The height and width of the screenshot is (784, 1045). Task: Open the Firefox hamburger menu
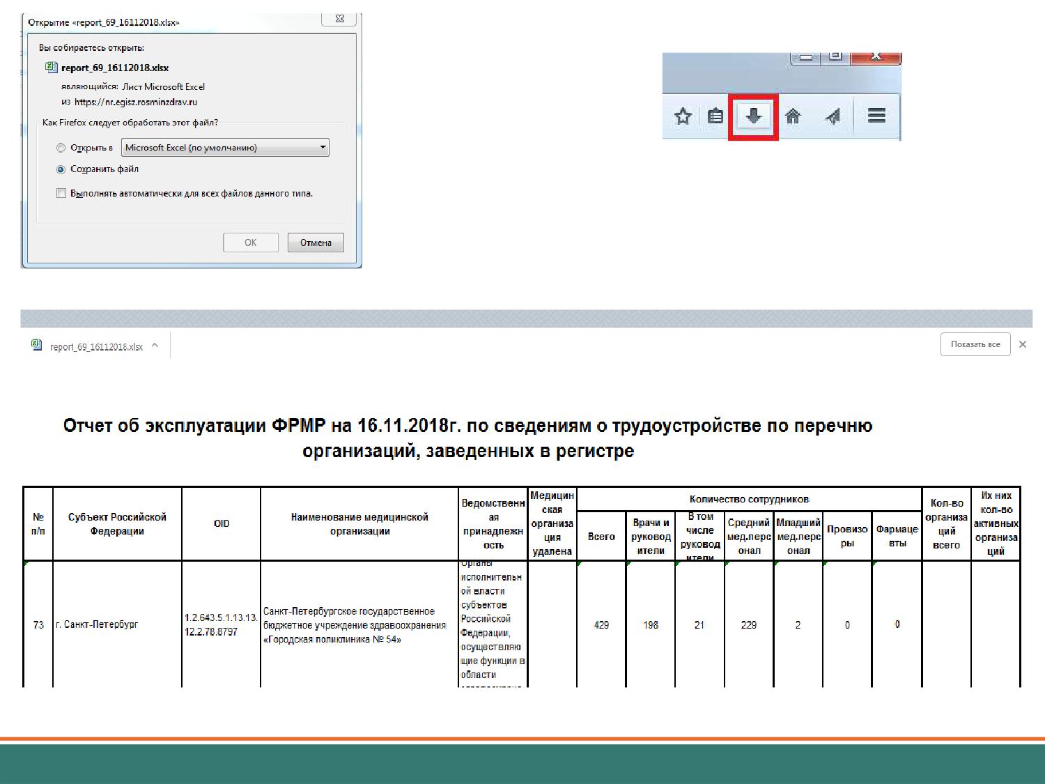876,115
